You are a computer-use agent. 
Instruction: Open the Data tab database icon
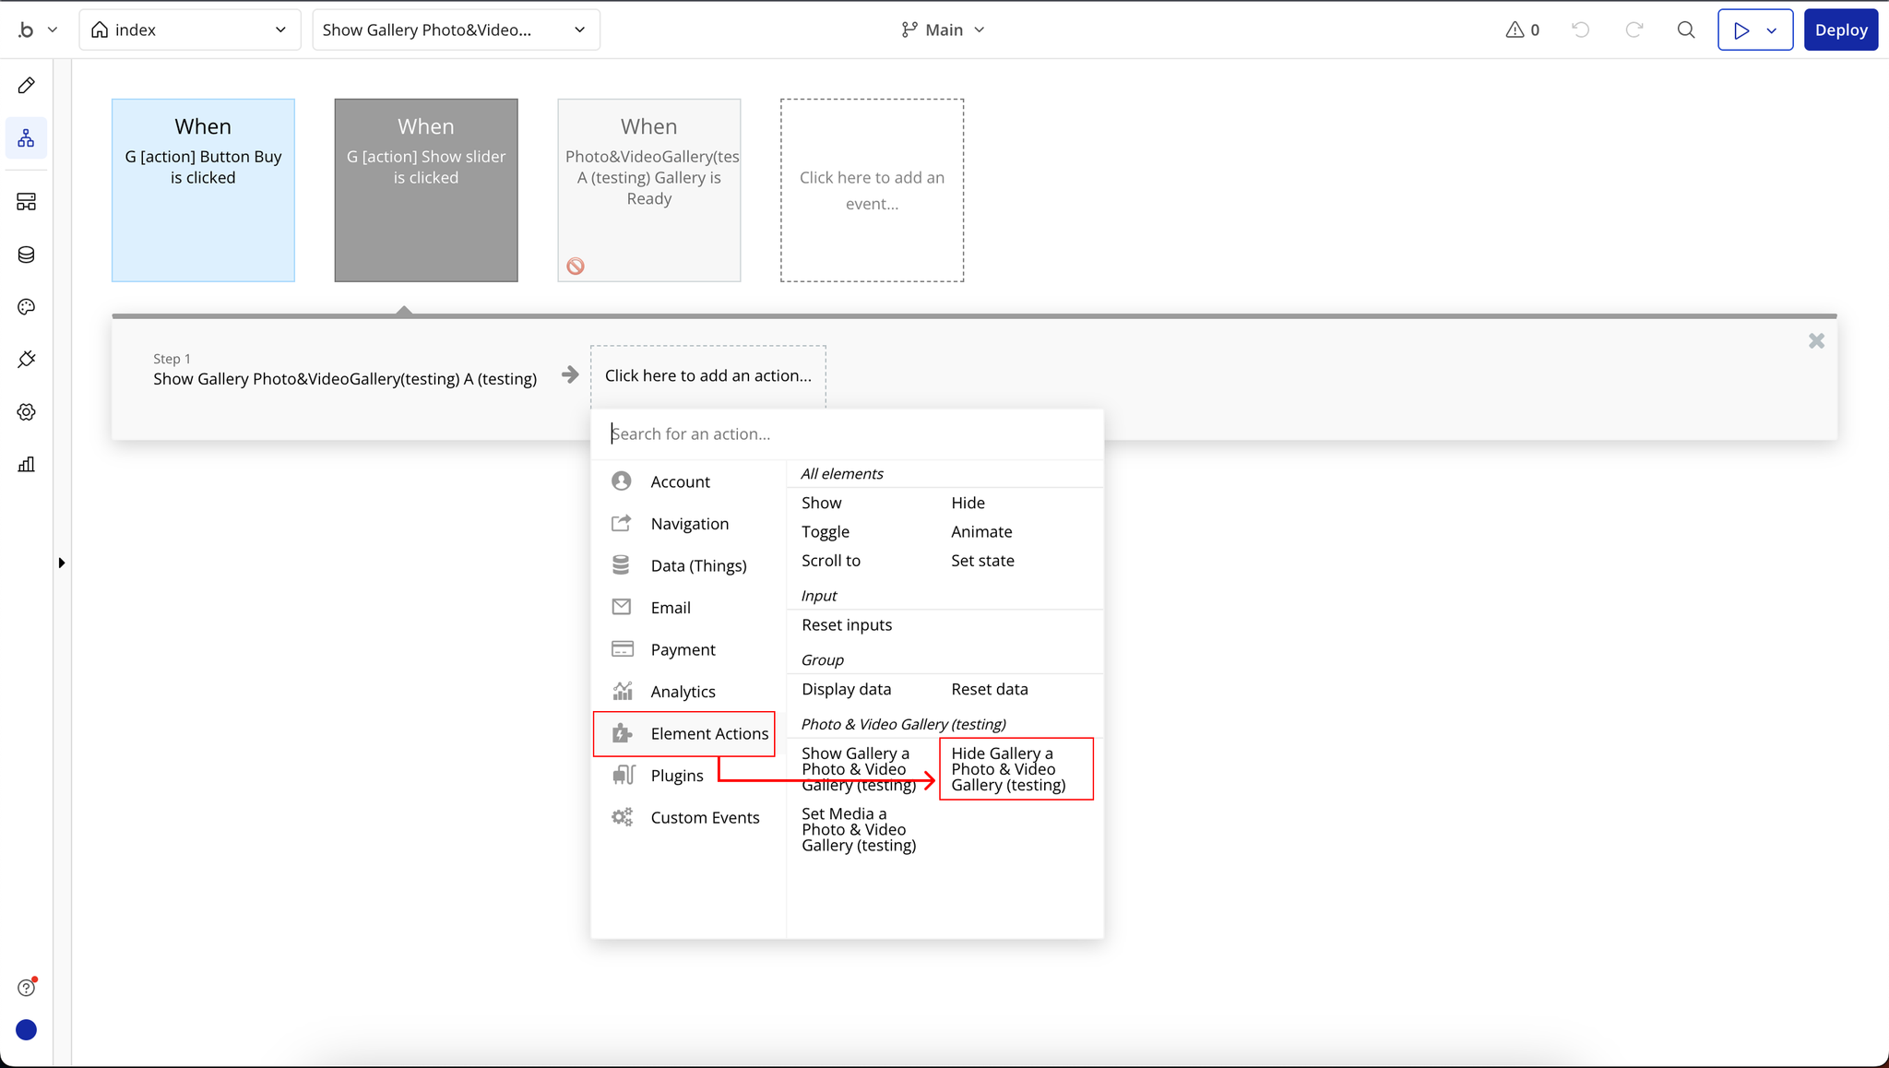pos(26,255)
